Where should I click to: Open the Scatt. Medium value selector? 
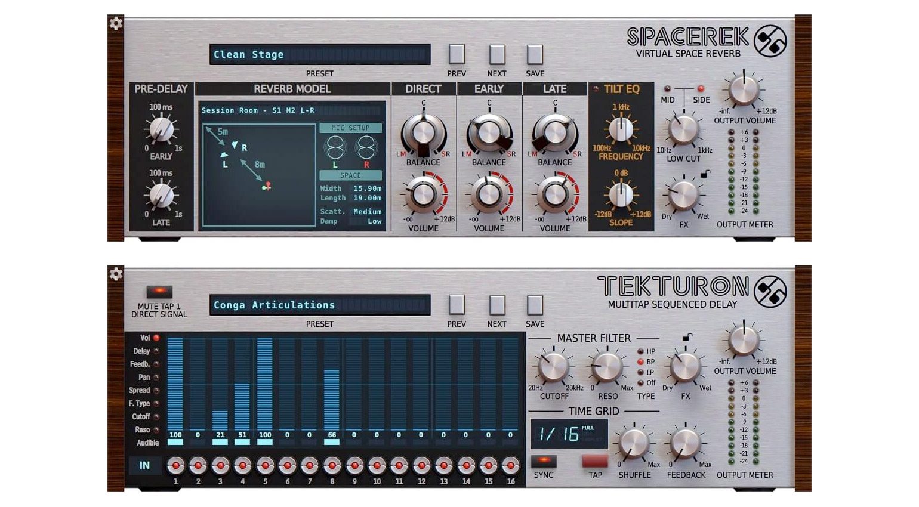tap(367, 212)
